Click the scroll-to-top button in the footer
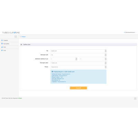This screenshot has width=138, height=138. coord(135,99)
